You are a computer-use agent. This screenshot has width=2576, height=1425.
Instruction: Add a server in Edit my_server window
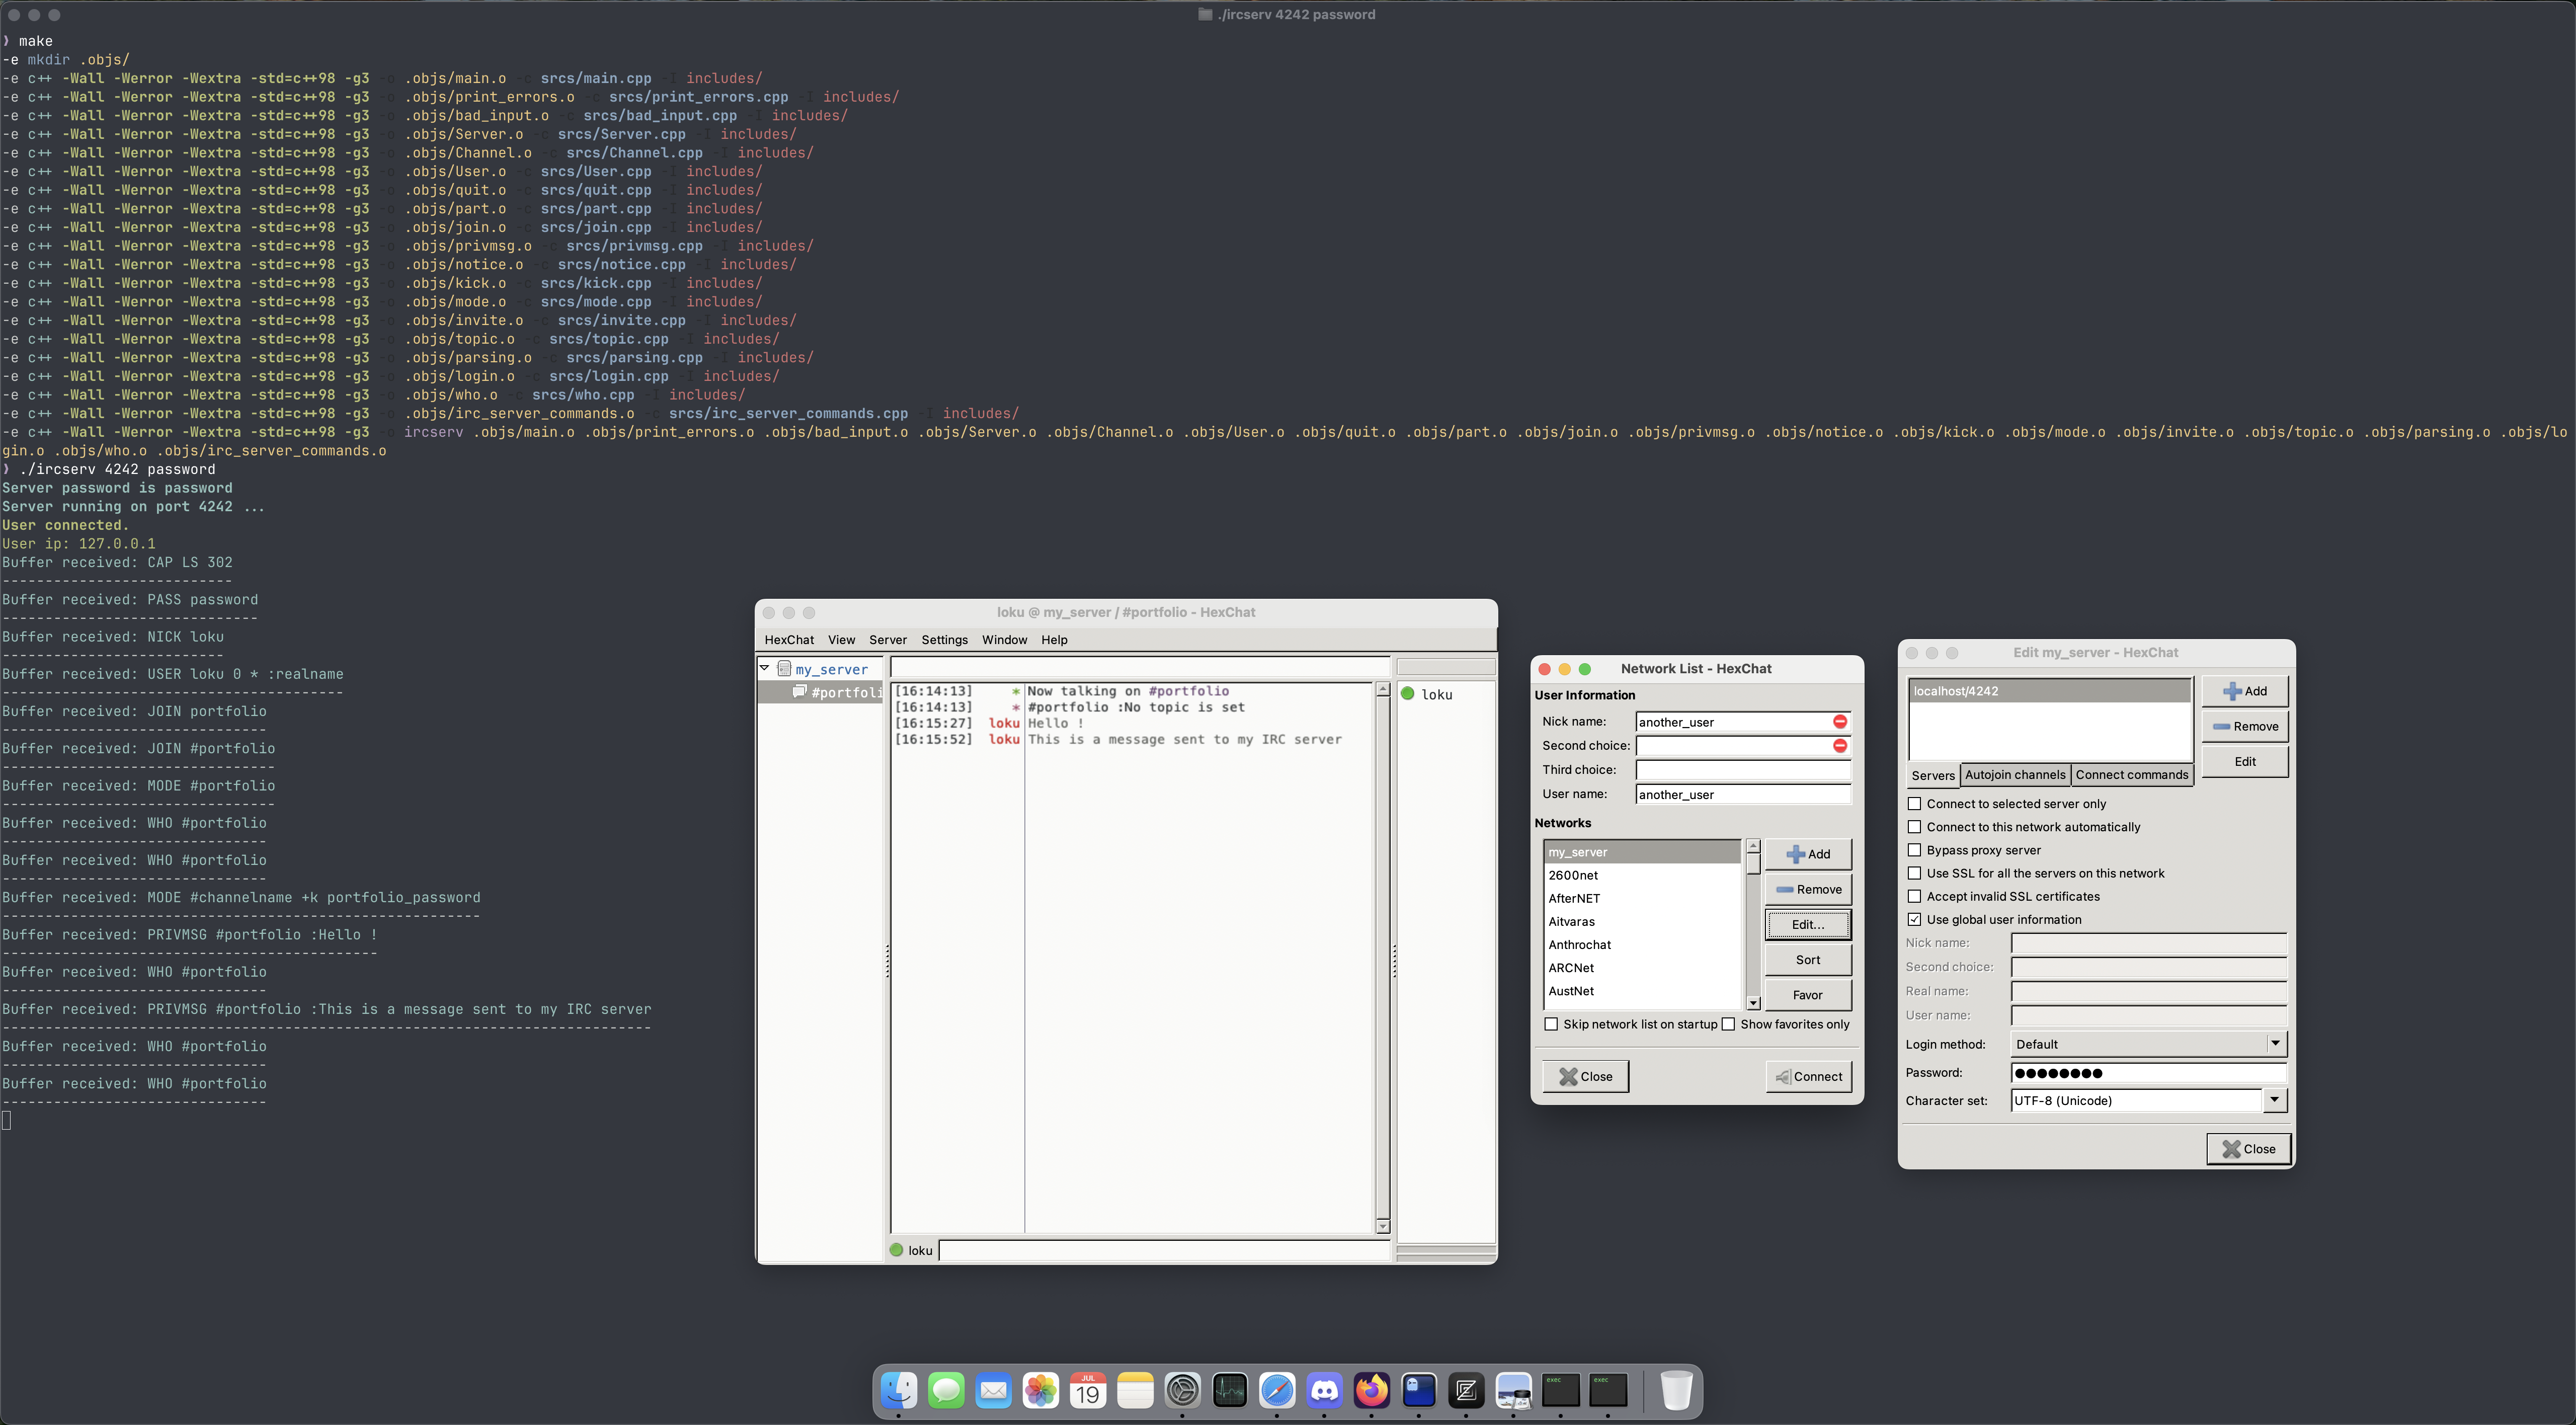[2245, 690]
